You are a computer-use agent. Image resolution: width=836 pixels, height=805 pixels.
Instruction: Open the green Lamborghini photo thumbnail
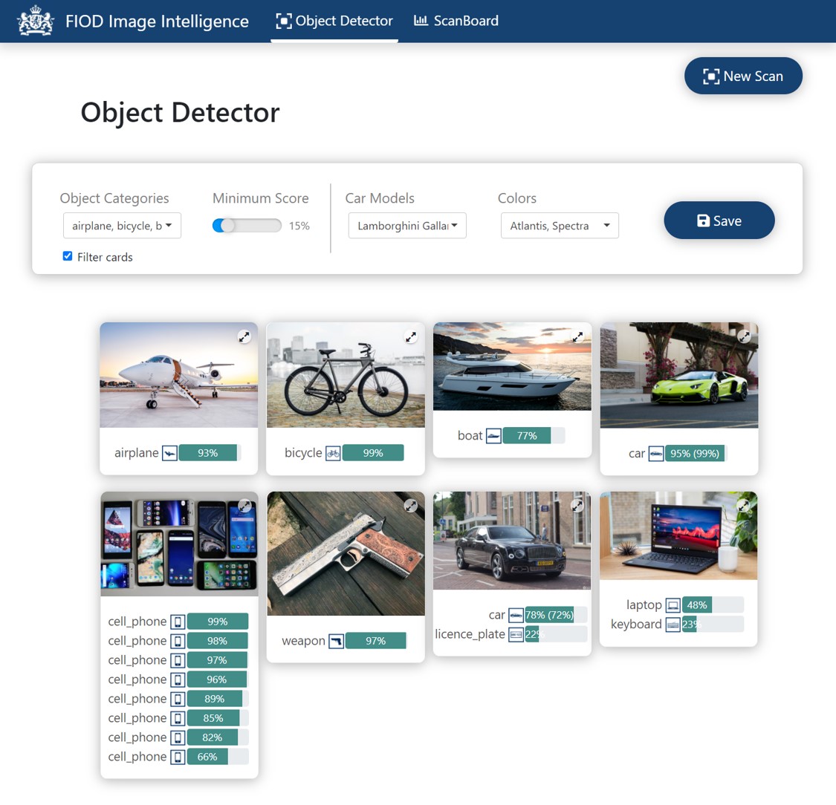[x=679, y=375]
